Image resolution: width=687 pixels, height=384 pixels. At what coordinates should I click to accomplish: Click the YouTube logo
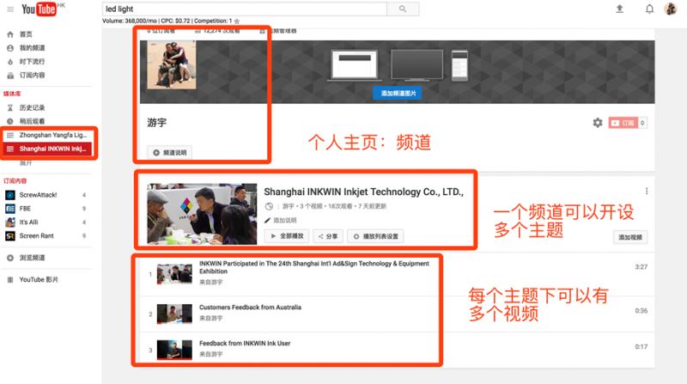point(40,9)
